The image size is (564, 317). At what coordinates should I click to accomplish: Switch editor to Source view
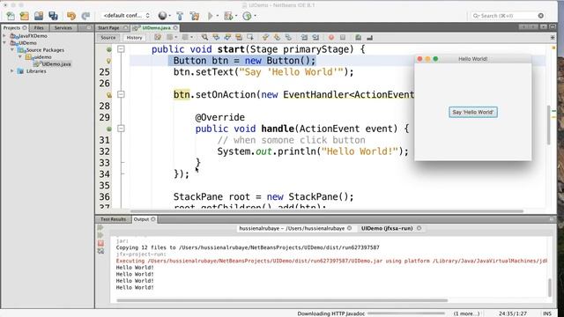(108, 37)
